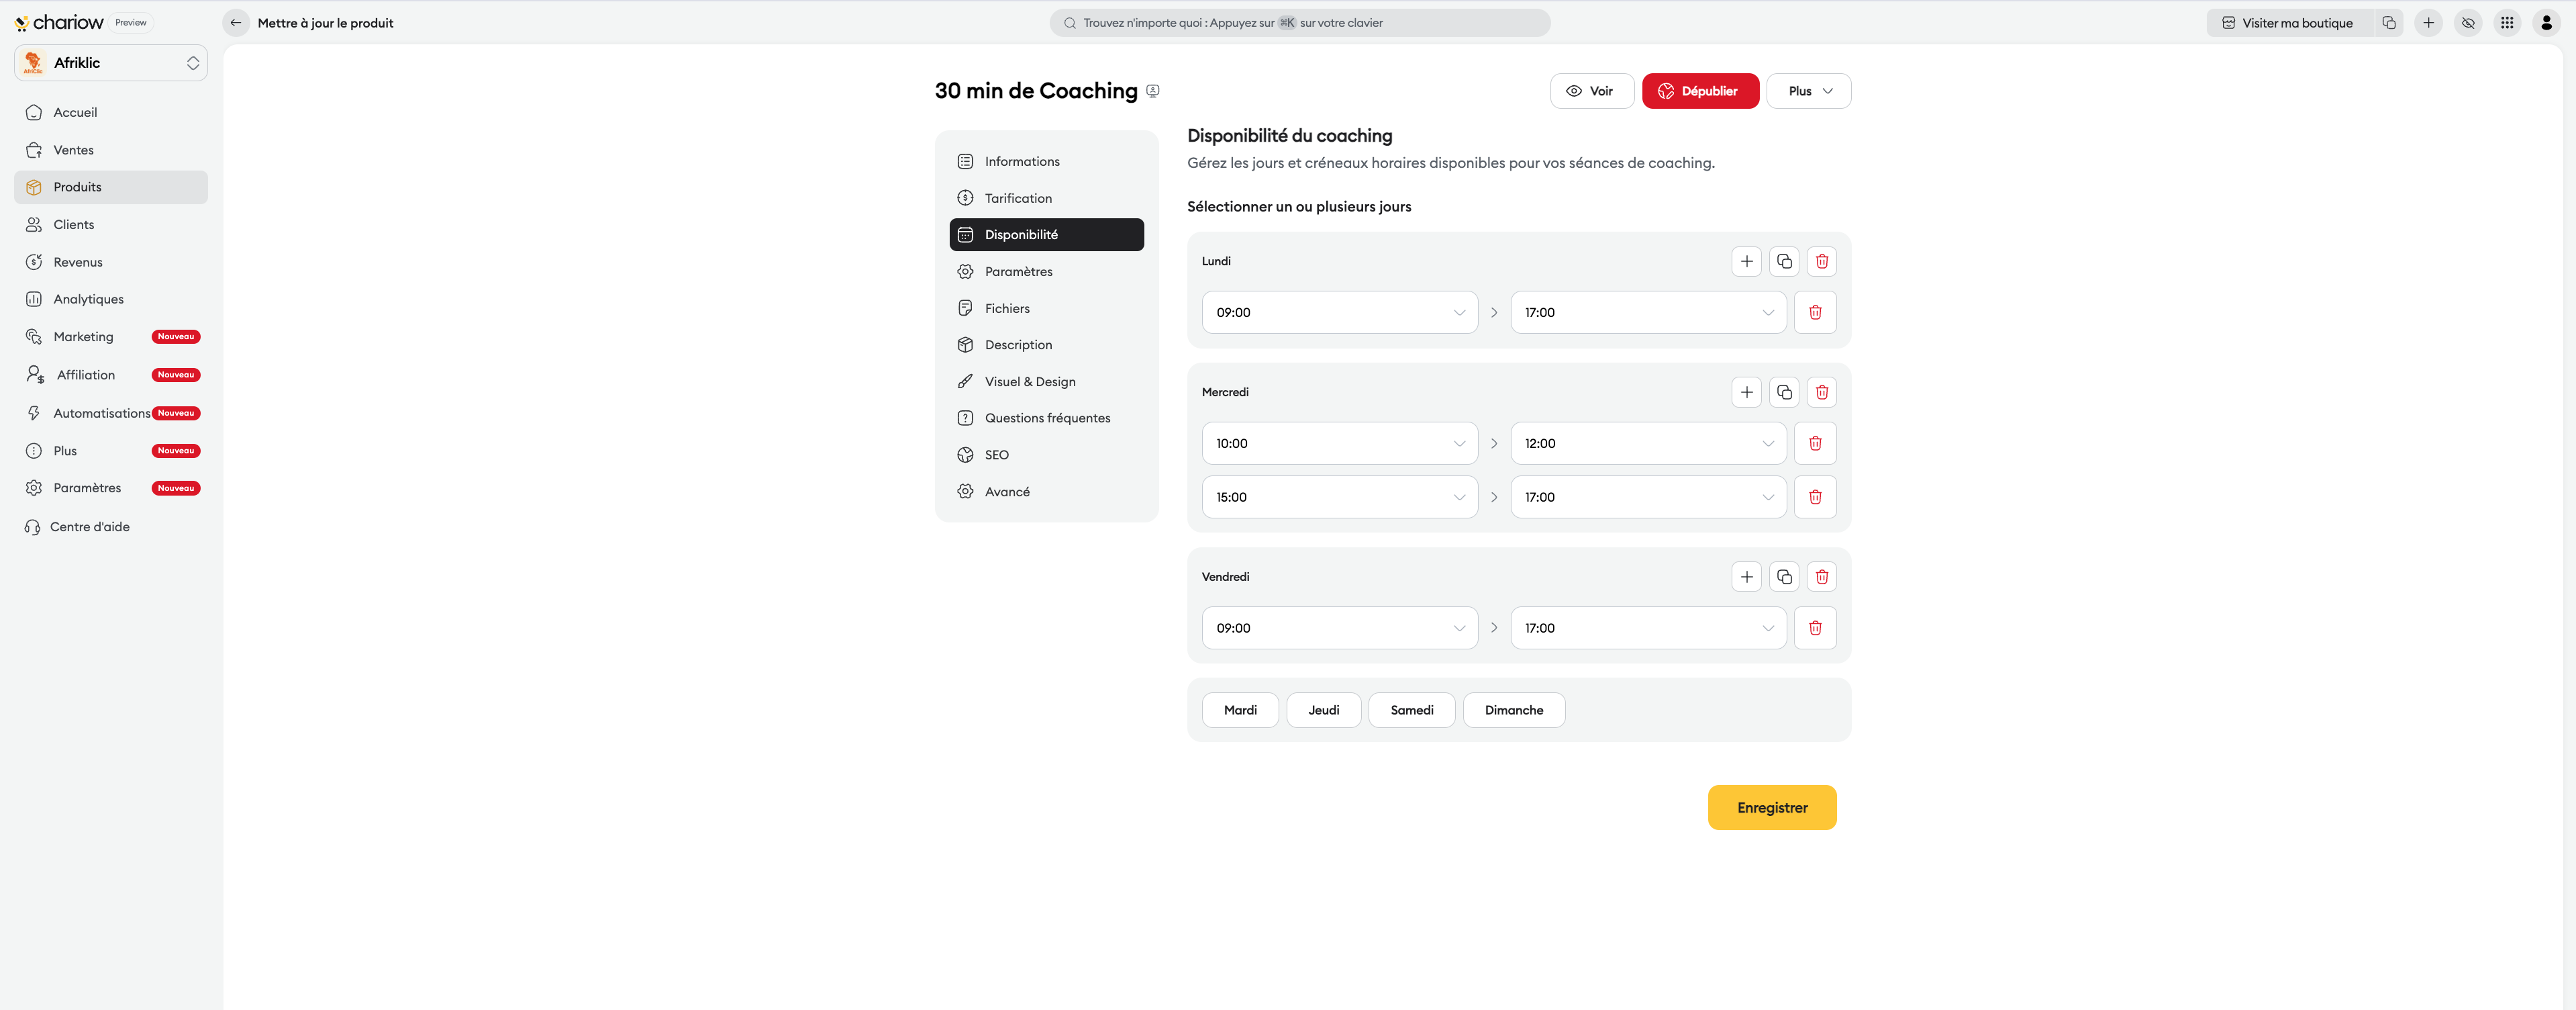Viewport: 2576px width, 1010px height.
Task: Open Produits in the left sidebar
Action: (x=77, y=187)
